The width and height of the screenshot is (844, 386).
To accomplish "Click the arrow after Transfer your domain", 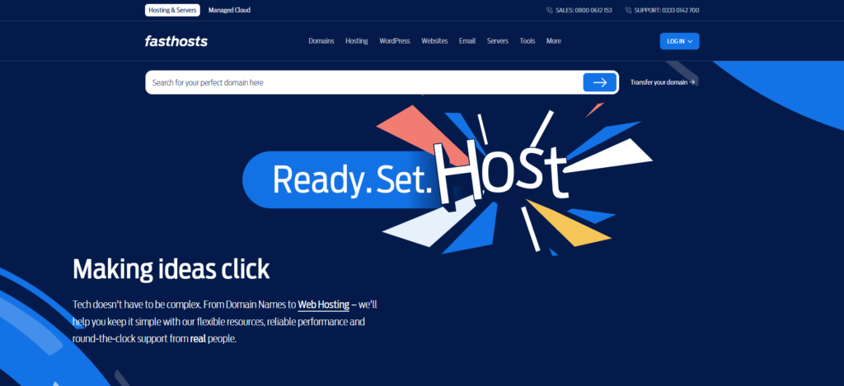I will (692, 82).
